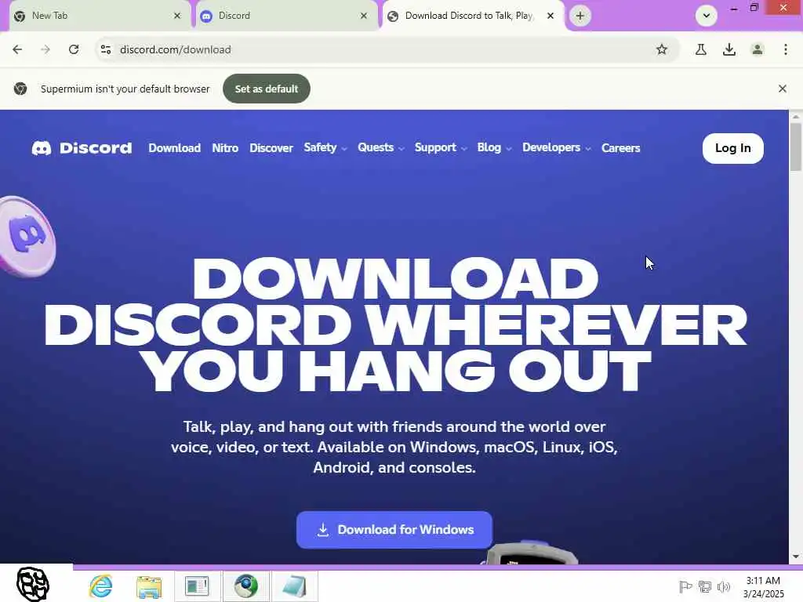Click the scrollbar up arrow
The height and width of the screenshot is (602, 803).
[x=796, y=117]
